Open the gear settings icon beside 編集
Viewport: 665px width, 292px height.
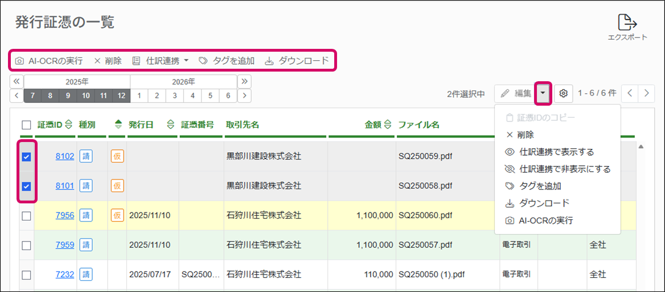[x=563, y=93]
